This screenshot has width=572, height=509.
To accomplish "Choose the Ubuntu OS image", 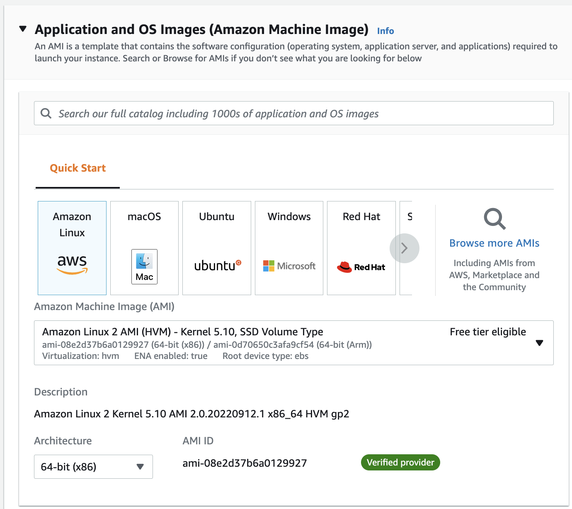I will 216,248.
